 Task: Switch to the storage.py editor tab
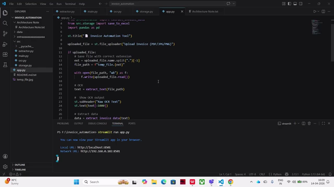(146, 11)
